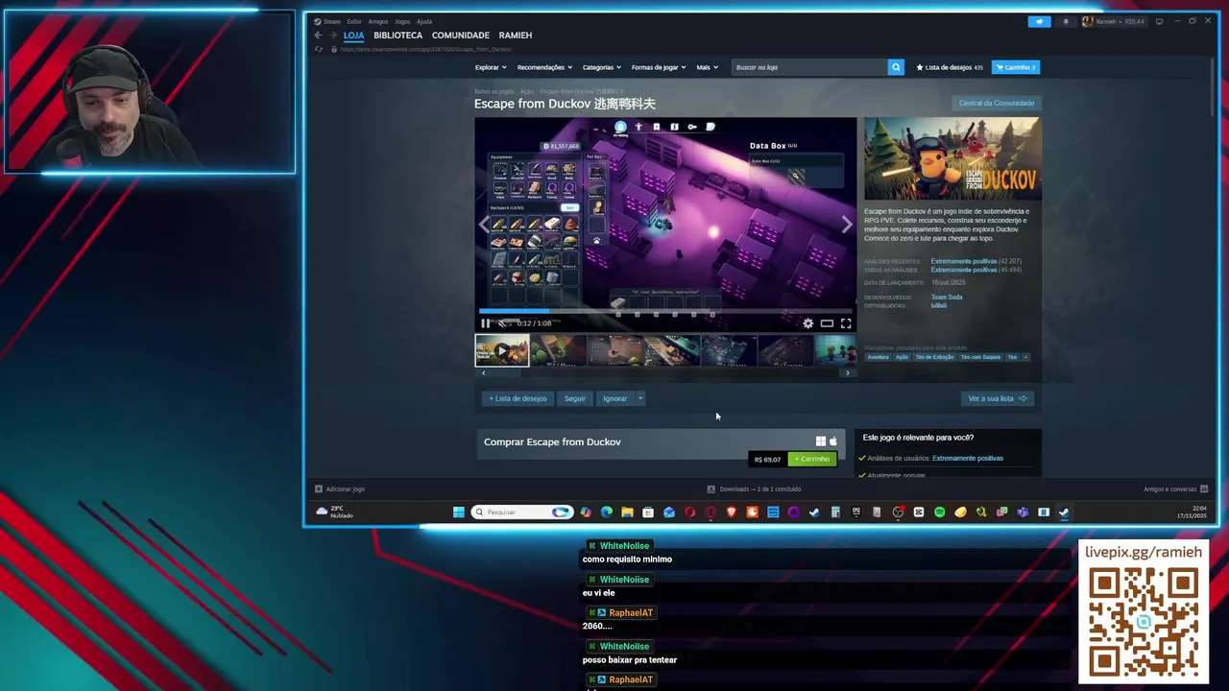Open Downloads status in Steam footer

[755, 488]
